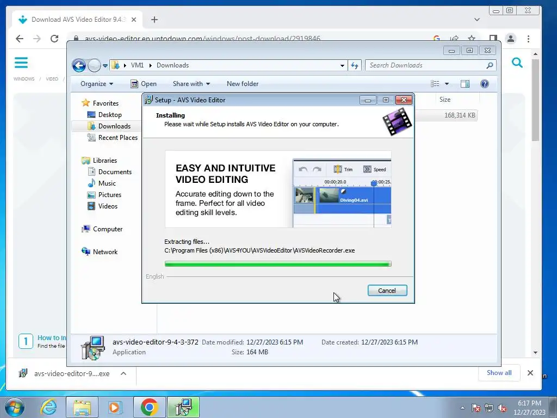Create a New folder from toolbar
The width and height of the screenshot is (557, 418).
[243, 84]
